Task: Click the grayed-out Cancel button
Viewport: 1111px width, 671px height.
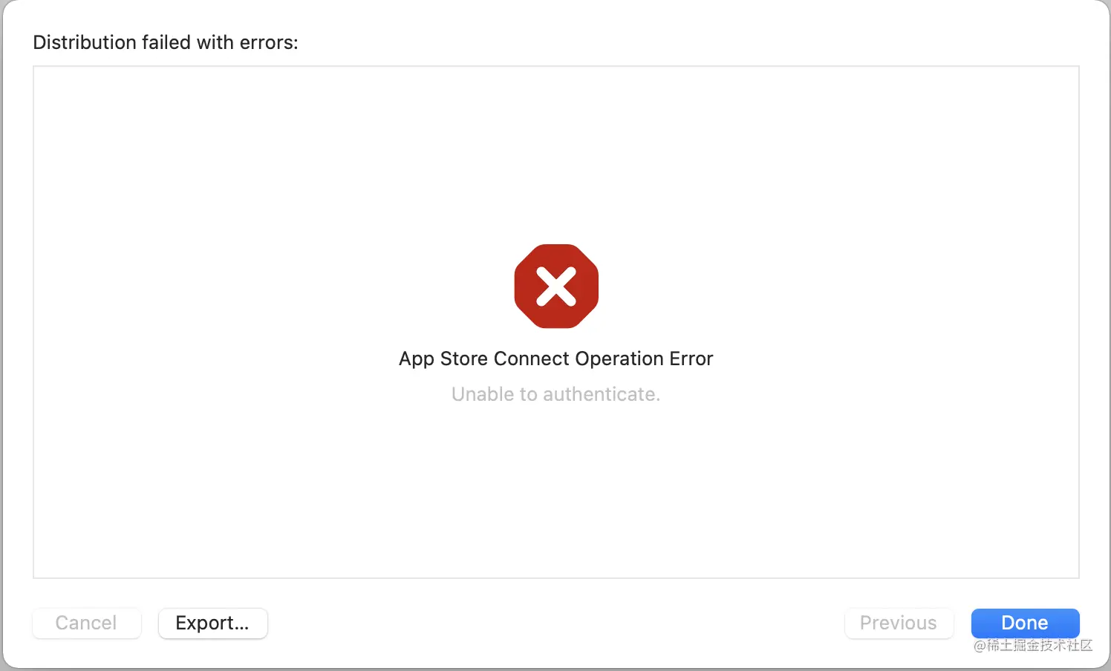Action: (x=86, y=623)
